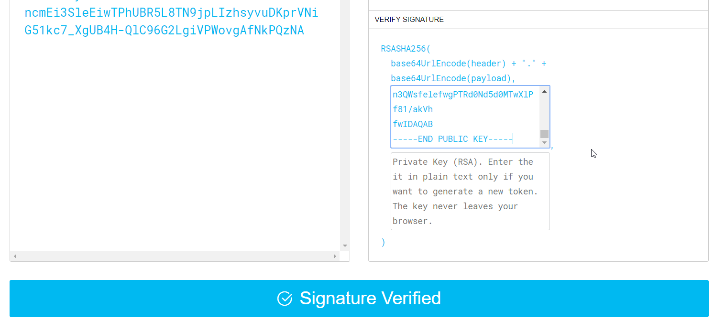Focus the Private Key (RSA) input field
The width and height of the screenshot is (714, 321).
470,191
